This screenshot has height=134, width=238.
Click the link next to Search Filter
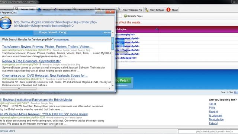coord(236,92)
